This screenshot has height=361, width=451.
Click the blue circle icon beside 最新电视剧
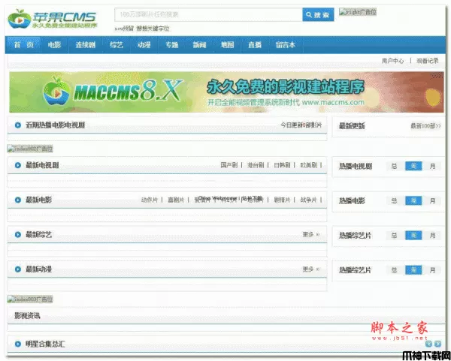point(18,165)
